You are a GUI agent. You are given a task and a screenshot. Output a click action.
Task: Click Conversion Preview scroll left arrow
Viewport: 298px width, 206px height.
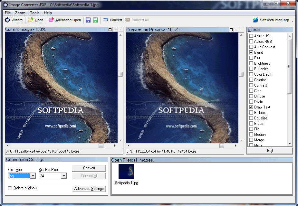point(129,145)
